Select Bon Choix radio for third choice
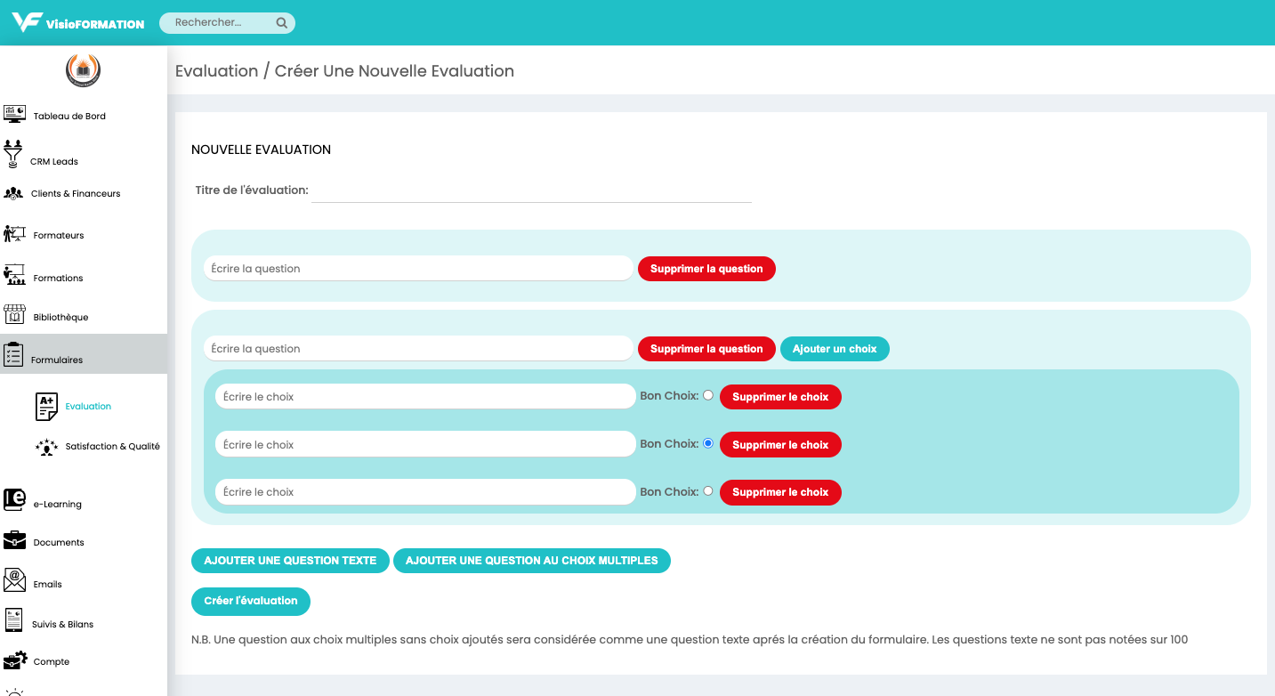 pos(708,490)
